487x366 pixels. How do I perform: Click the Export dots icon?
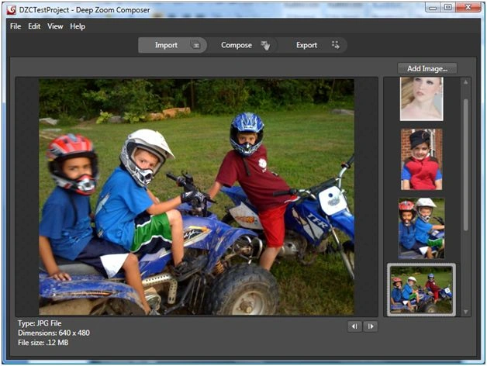(x=336, y=45)
